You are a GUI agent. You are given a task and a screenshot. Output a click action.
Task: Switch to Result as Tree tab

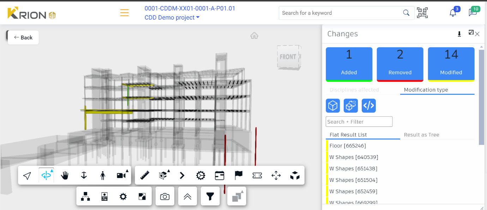(421, 135)
